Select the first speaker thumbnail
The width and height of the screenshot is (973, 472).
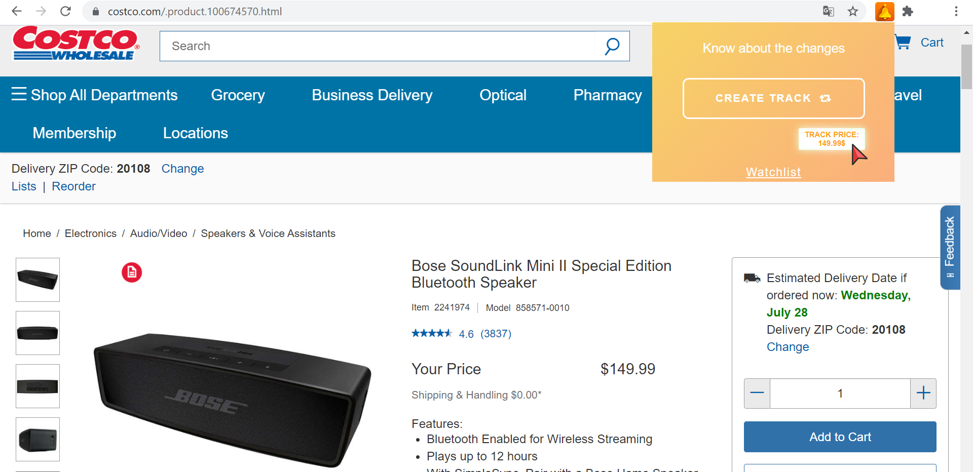point(38,280)
